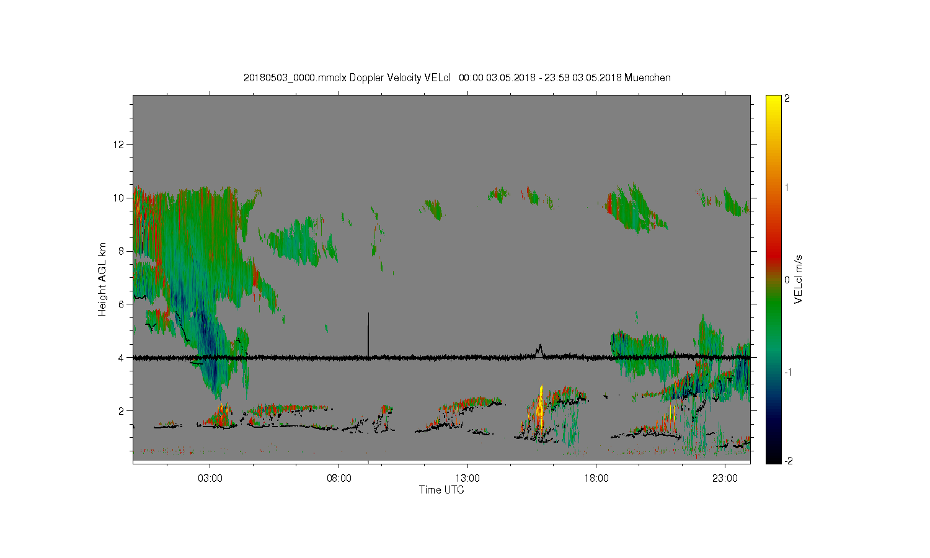Click the colorbar tick value -1

[787, 372]
